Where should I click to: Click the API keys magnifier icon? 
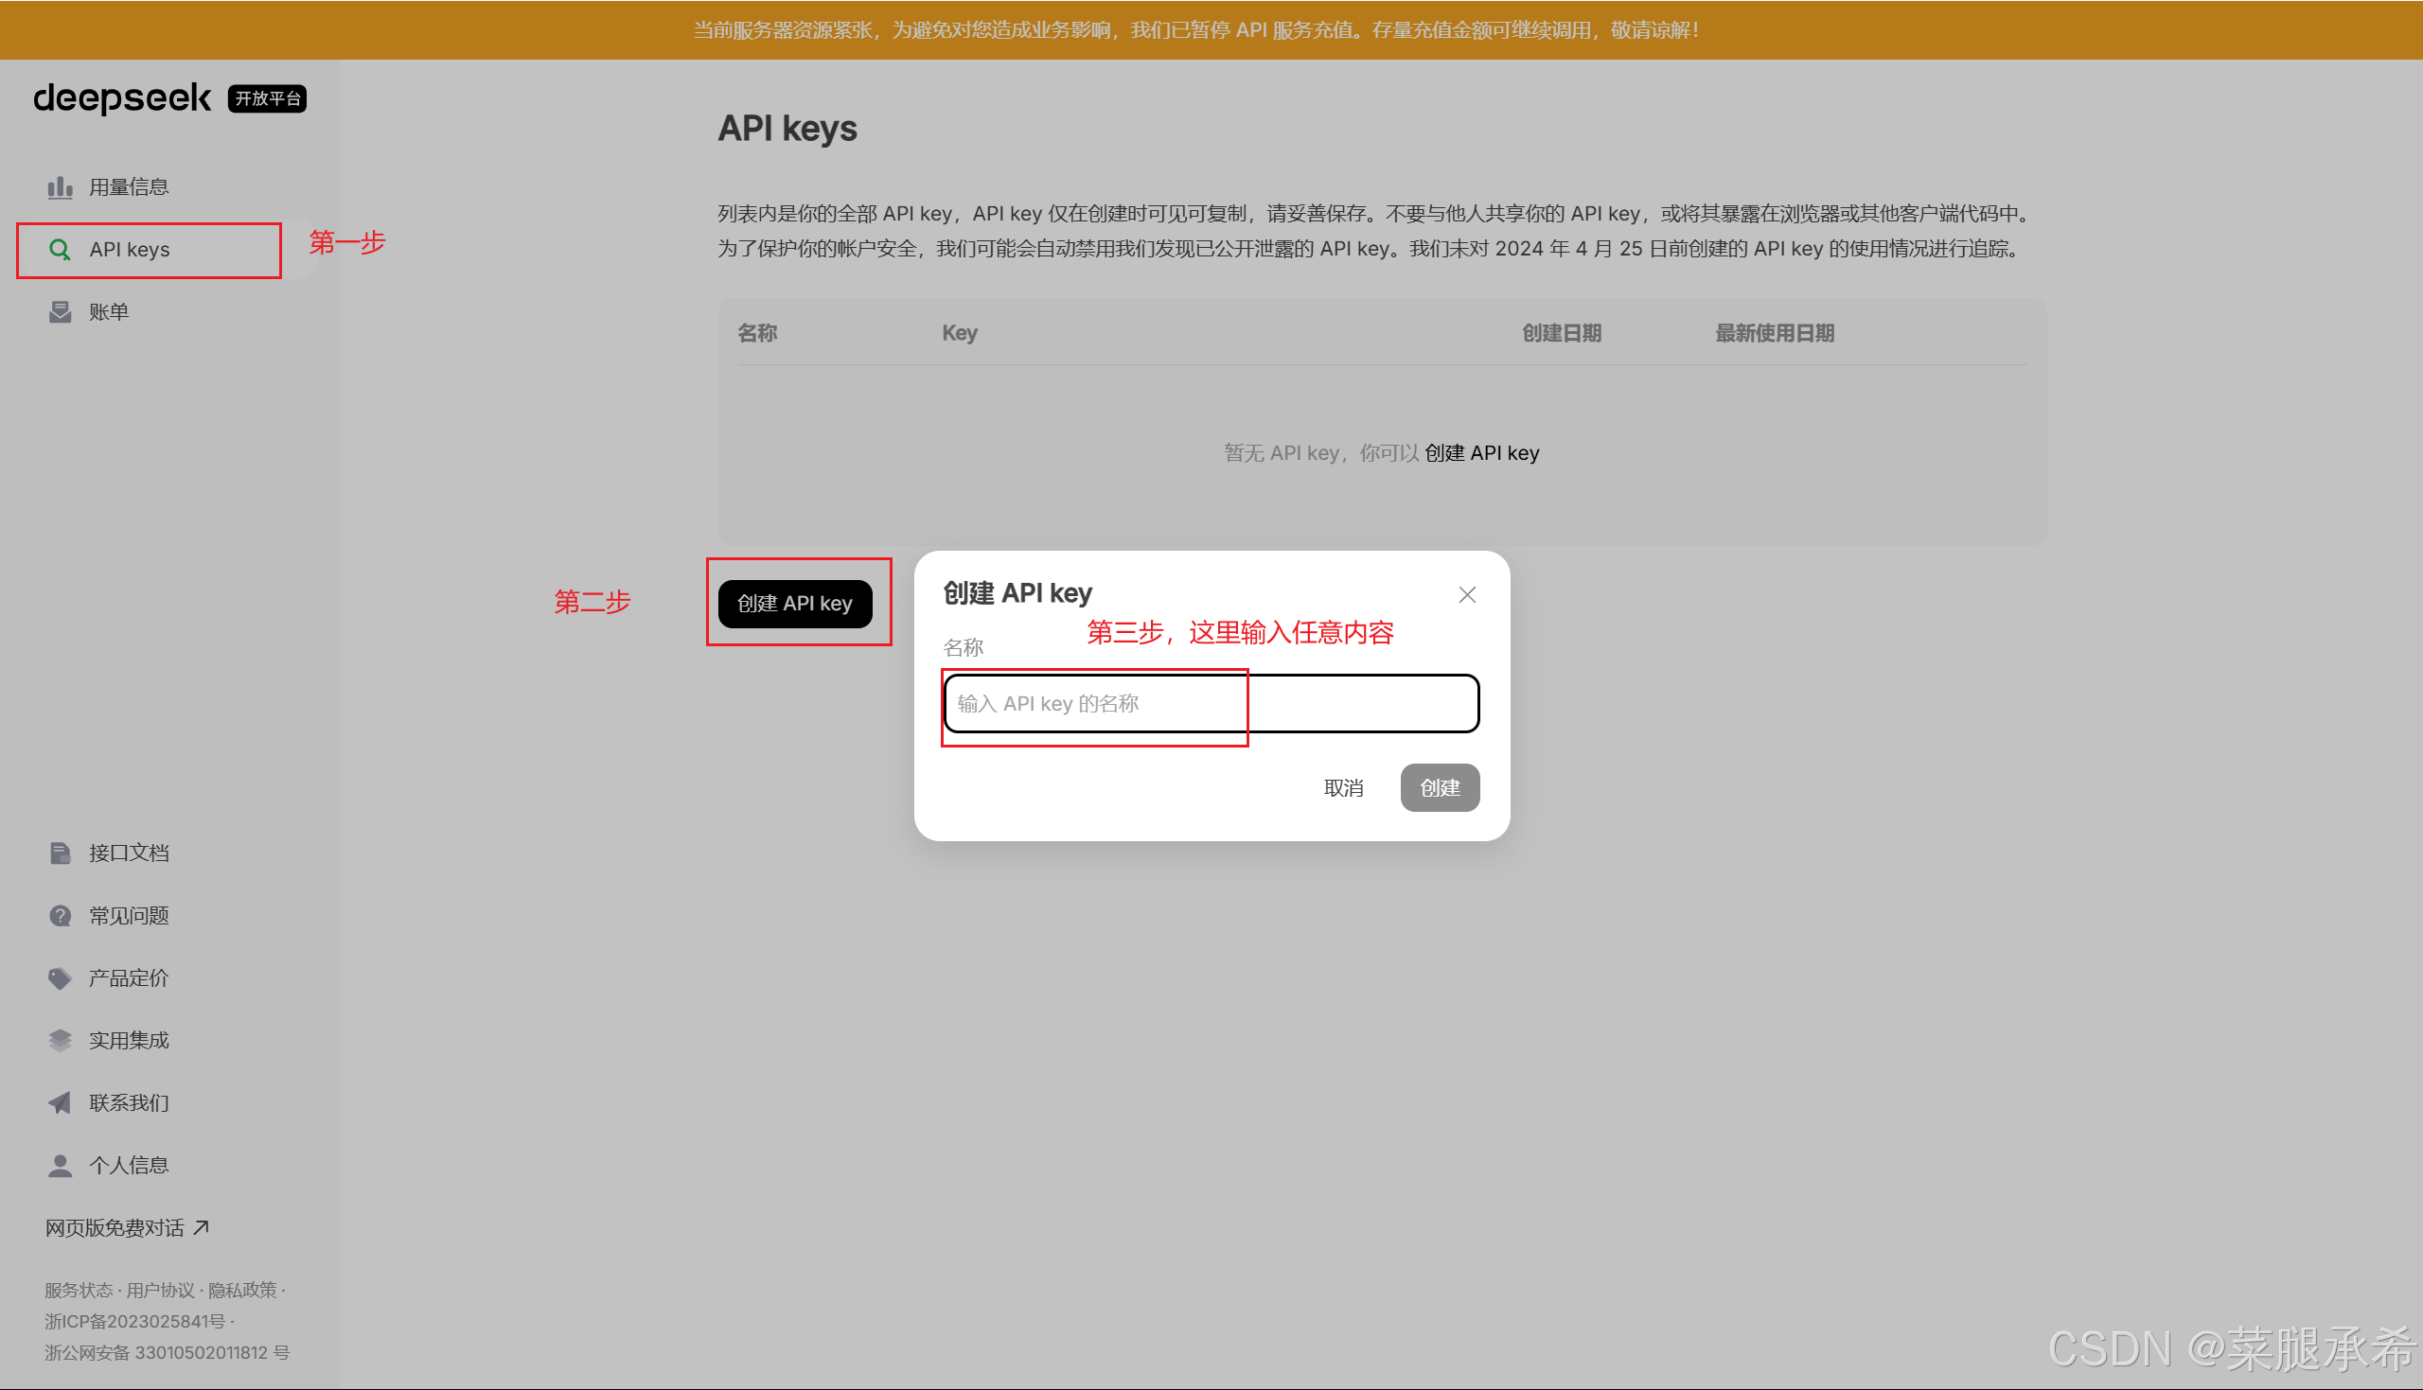coord(61,250)
